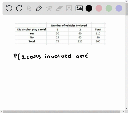Activate the text box tool

click(69, 8)
